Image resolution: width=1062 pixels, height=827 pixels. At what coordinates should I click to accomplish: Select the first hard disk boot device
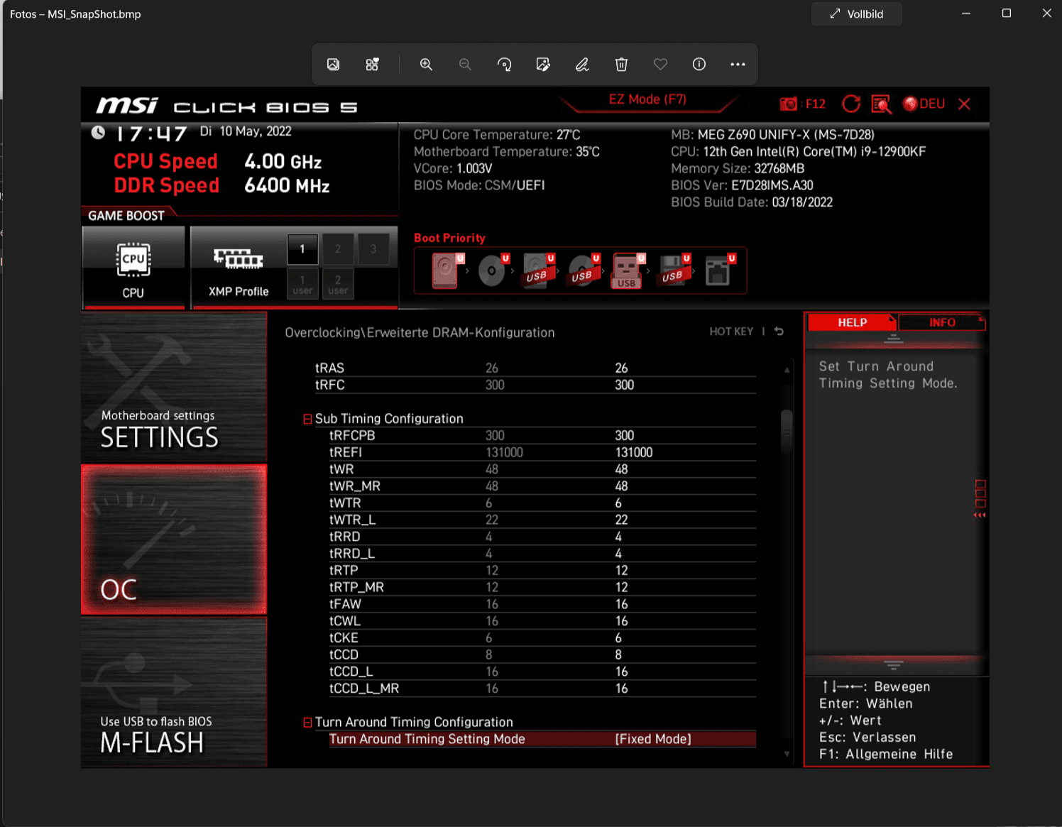[447, 270]
